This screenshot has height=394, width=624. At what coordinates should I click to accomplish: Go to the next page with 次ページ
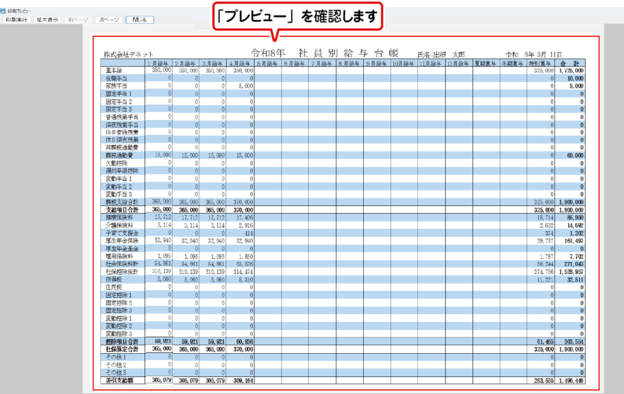click(x=108, y=19)
